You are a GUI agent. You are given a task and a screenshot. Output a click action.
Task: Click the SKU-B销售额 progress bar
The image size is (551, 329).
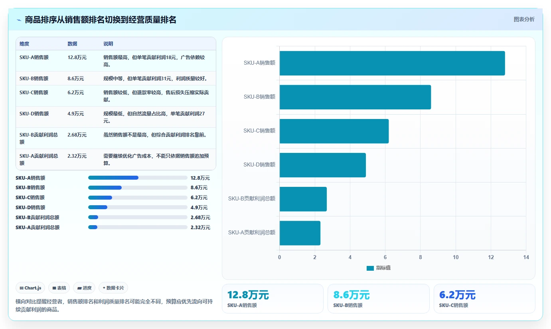[x=138, y=187]
